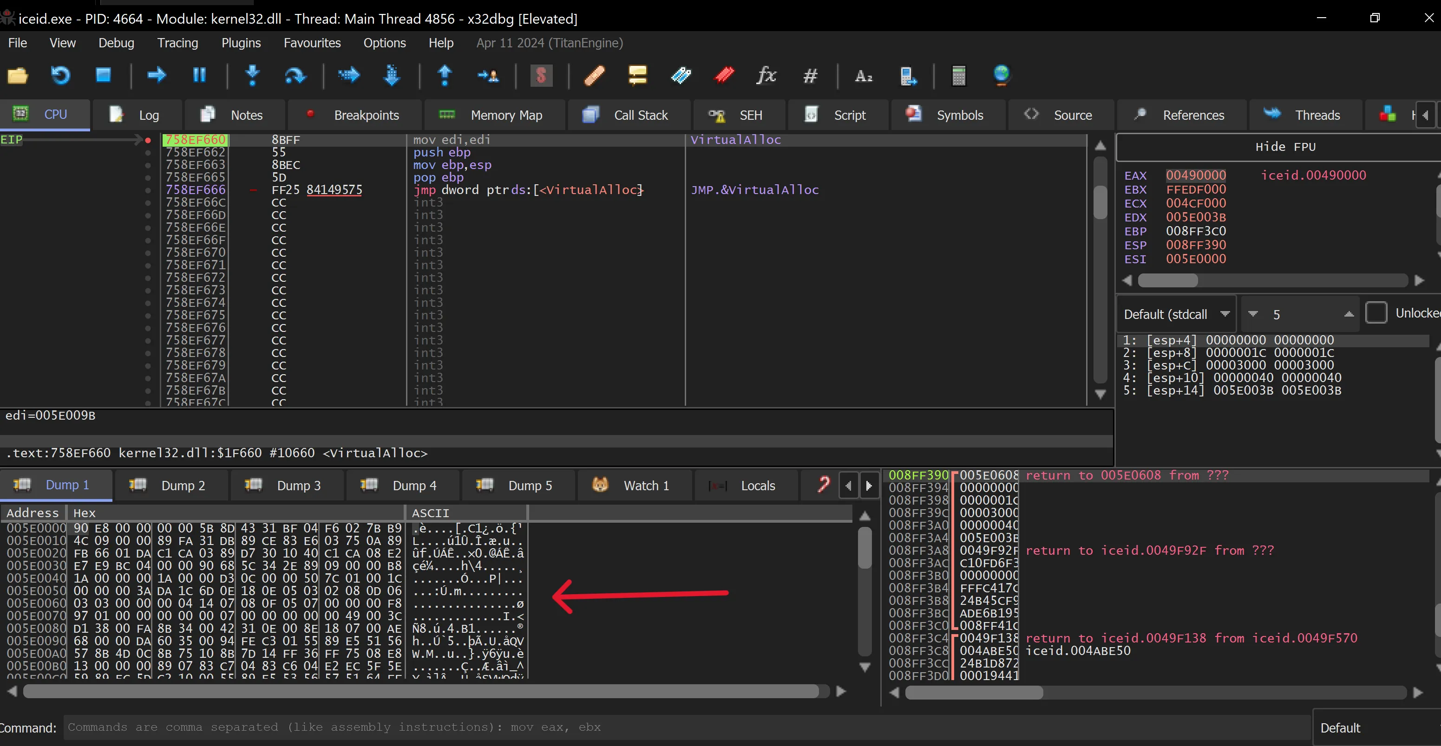Switch to the SEH tab
This screenshot has height=746, width=1441.
(739, 115)
